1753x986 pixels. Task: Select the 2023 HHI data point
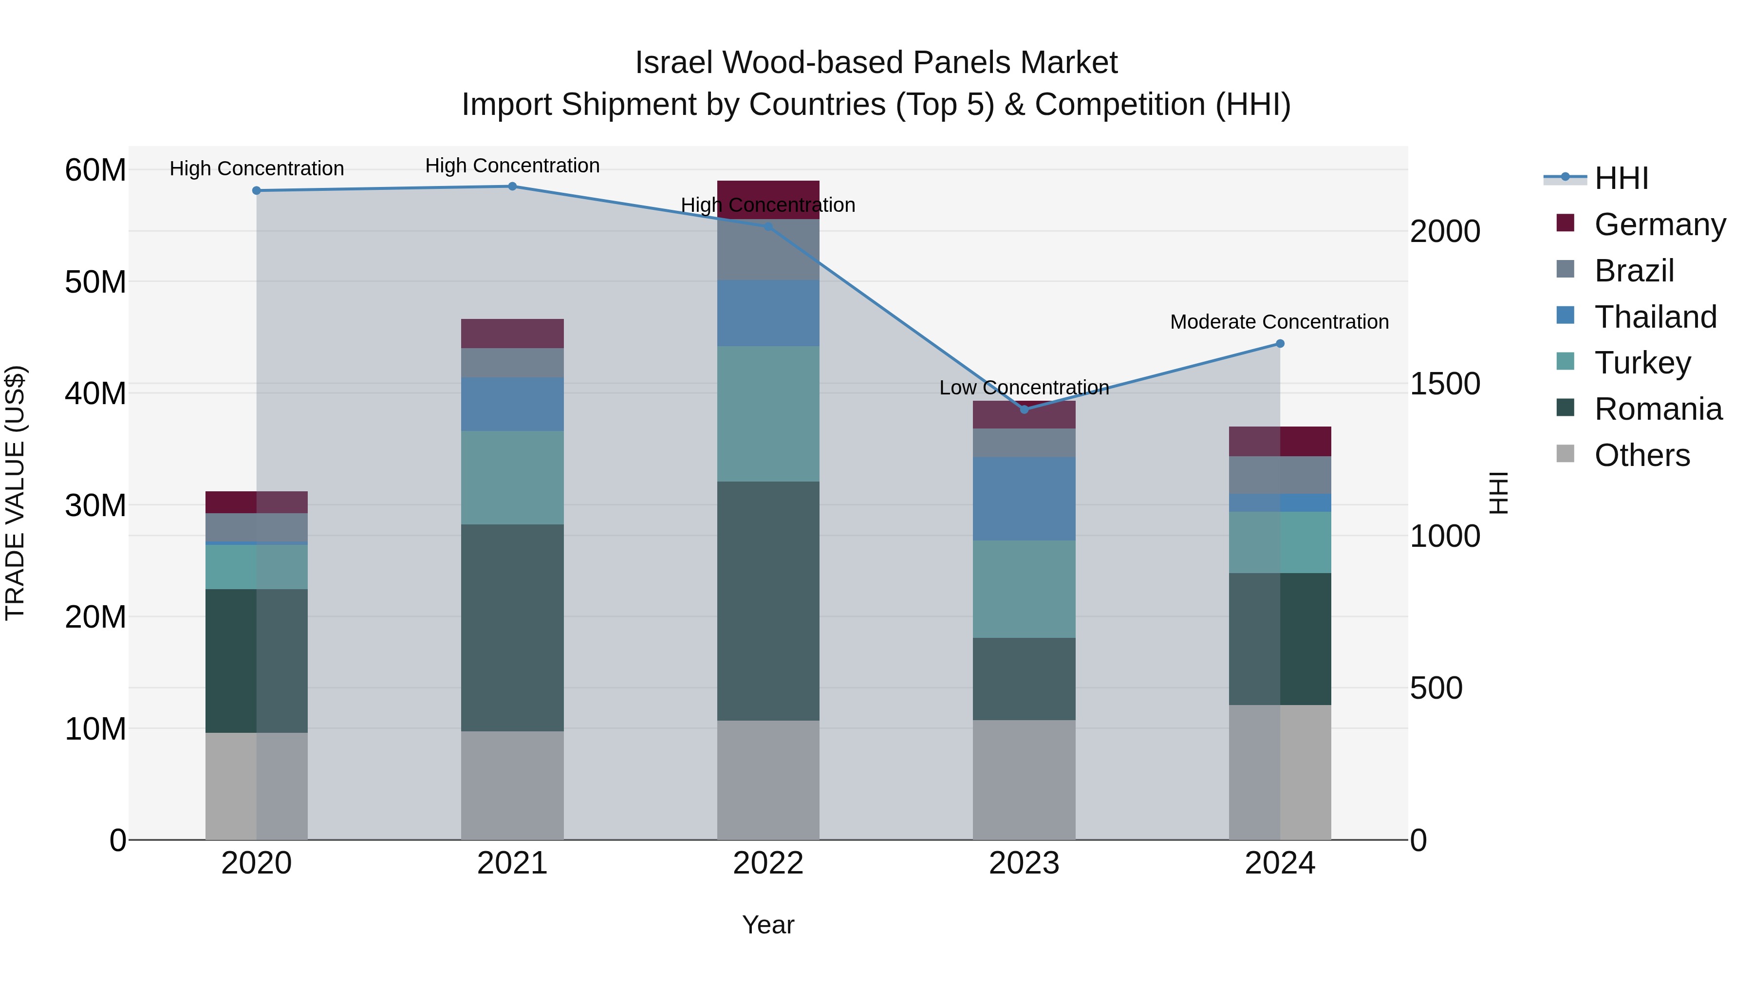click(1024, 409)
